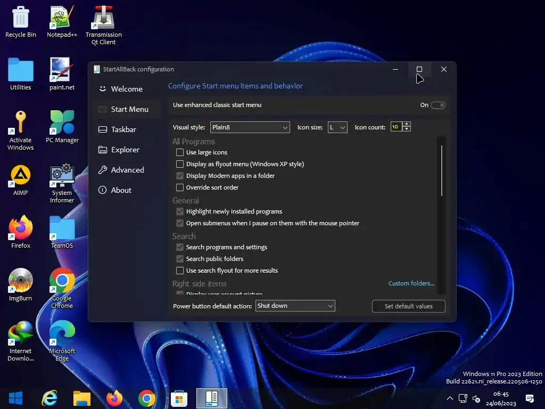Uncheck Display Modern apps in a folder
The width and height of the screenshot is (545, 409).
[180, 176]
